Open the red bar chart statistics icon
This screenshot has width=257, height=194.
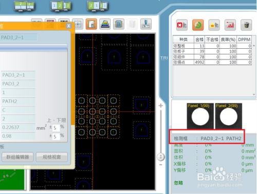pos(230,25)
